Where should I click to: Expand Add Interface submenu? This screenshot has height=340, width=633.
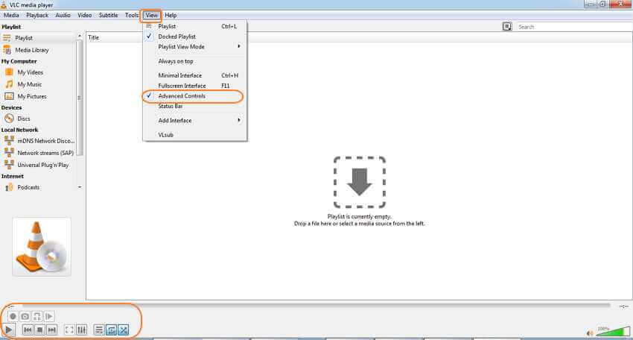click(x=194, y=121)
